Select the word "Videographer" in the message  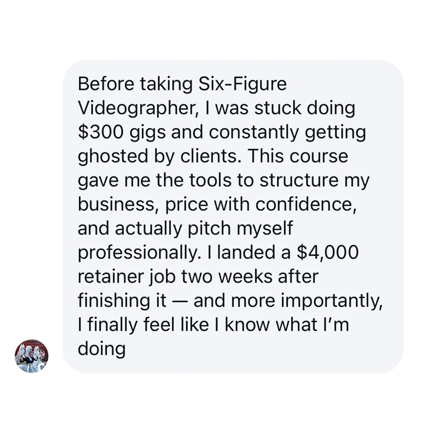pyautogui.click(x=136, y=108)
